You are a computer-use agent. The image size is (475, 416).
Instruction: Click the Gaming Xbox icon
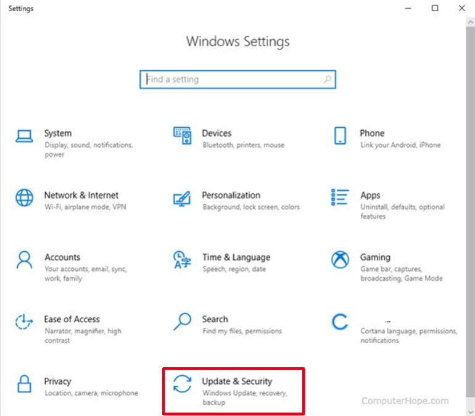(340, 260)
